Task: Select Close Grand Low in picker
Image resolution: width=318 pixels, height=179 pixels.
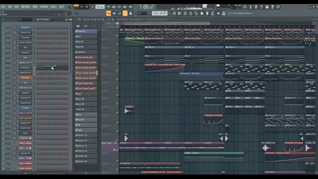Action: 86,83
